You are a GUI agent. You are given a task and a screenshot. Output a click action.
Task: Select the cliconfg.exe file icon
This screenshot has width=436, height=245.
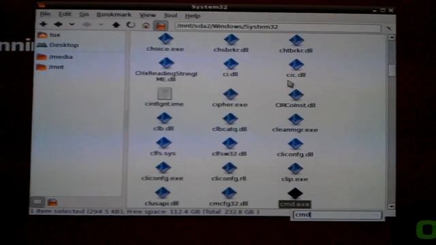[x=163, y=168]
